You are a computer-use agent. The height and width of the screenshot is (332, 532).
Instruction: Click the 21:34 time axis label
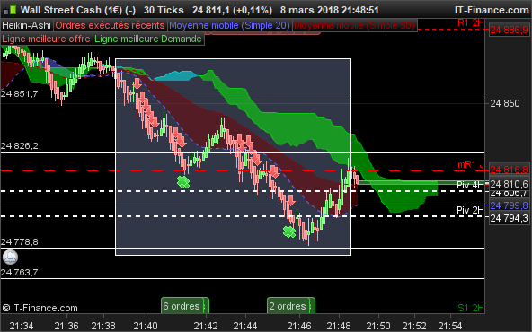[22, 326]
